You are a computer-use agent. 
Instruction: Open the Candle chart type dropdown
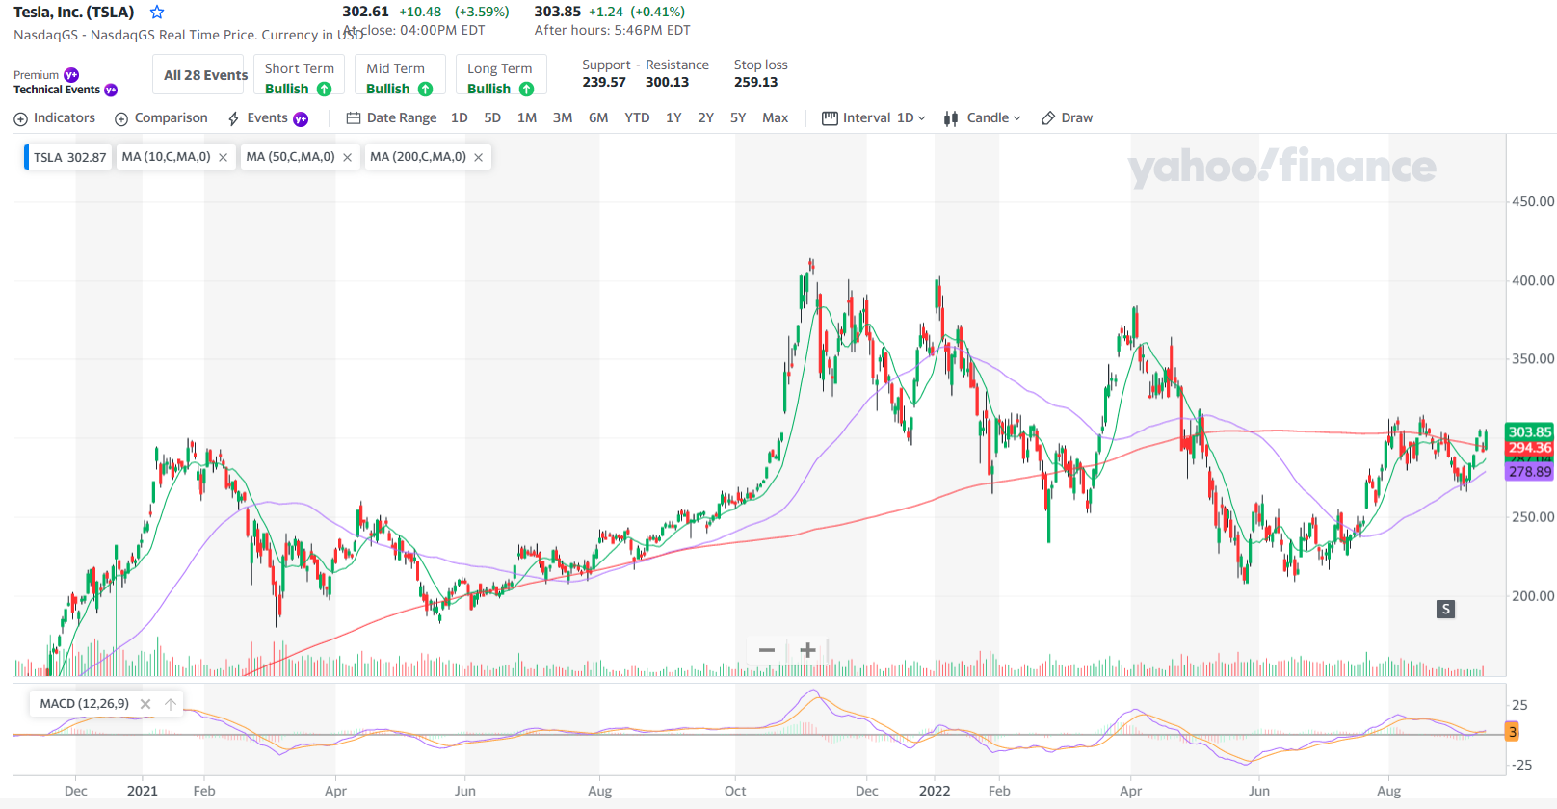[x=982, y=118]
